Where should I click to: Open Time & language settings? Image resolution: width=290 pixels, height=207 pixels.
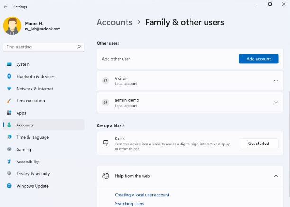pyautogui.click(x=44, y=137)
